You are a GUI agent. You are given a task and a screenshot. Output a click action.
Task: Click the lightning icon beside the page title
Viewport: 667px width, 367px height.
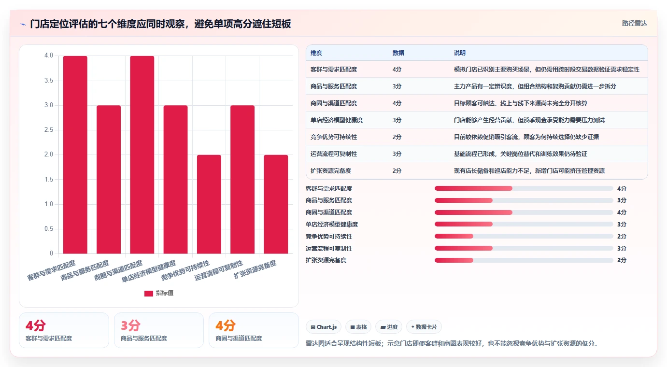(x=23, y=24)
